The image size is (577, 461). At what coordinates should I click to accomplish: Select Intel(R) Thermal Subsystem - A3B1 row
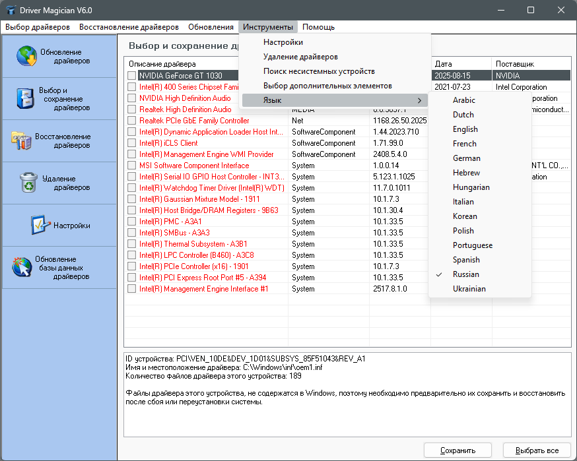click(x=193, y=244)
